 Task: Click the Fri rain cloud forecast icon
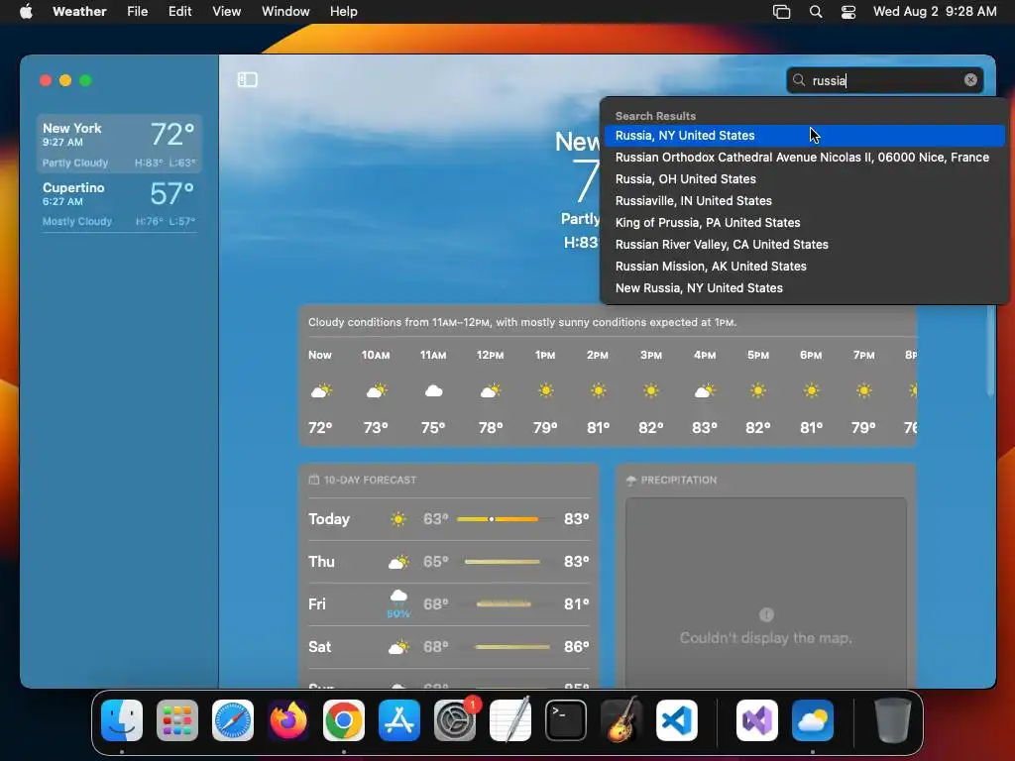pyautogui.click(x=398, y=596)
